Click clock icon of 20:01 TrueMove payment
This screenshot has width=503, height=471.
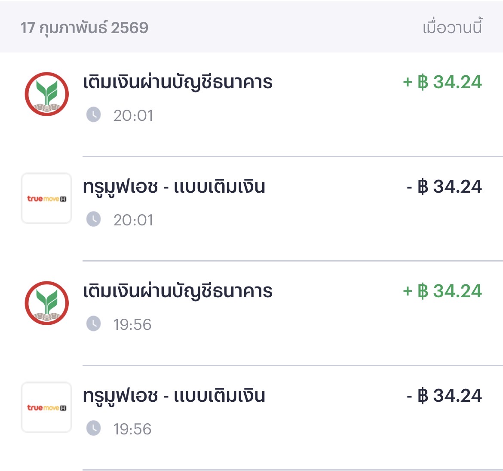pos(94,219)
